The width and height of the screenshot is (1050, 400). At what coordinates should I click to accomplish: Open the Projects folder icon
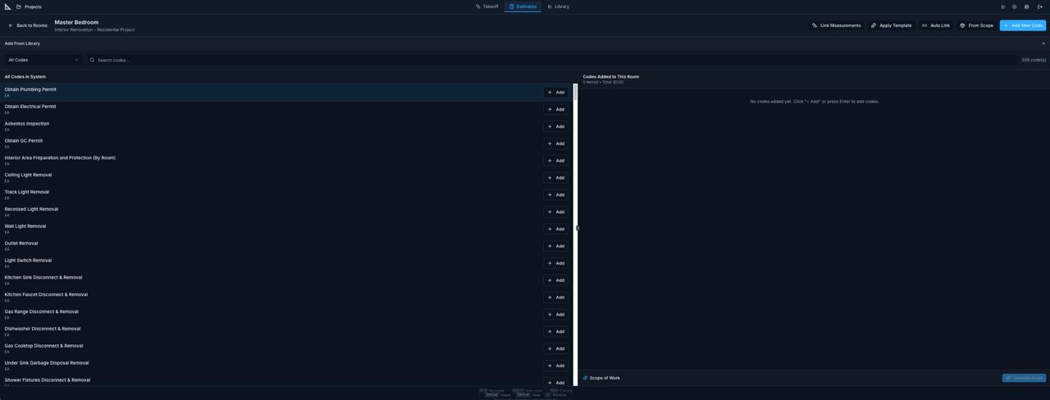[x=19, y=7]
